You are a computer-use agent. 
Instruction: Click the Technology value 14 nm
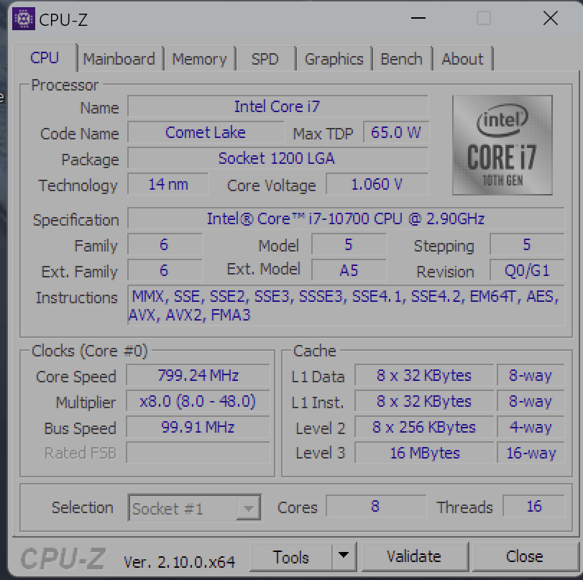167,185
